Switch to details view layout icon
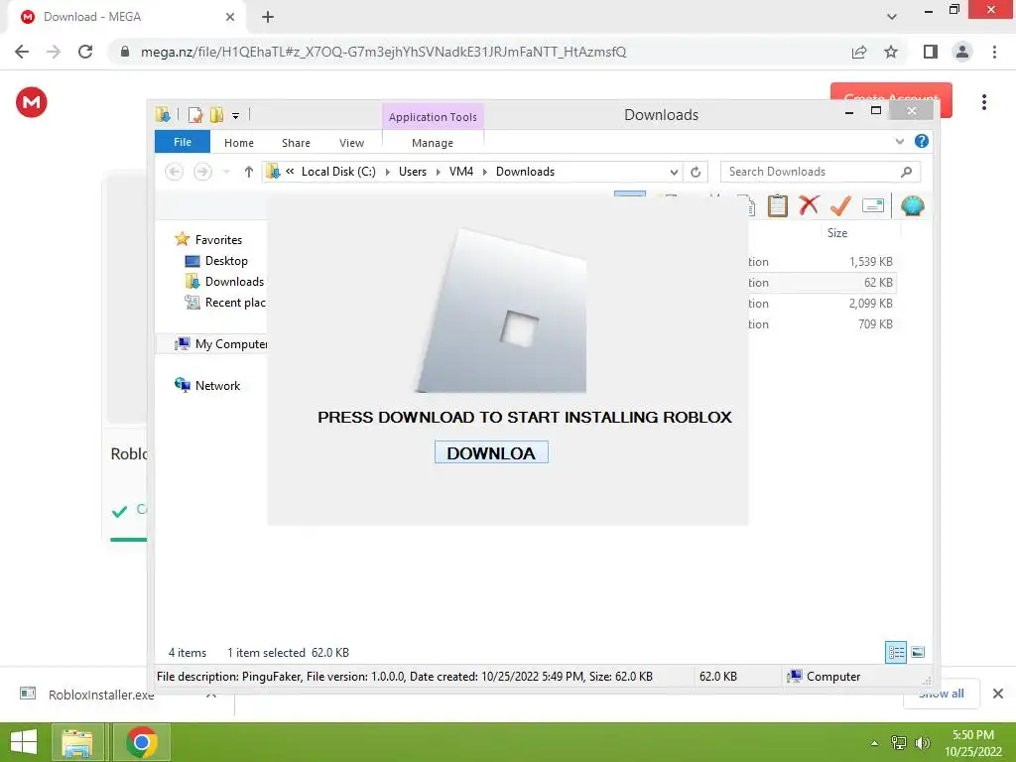Image resolution: width=1016 pixels, height=762 pixels. 896,652
